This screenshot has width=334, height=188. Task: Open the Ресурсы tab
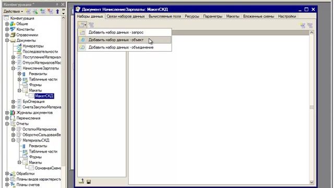pos(192,16)
